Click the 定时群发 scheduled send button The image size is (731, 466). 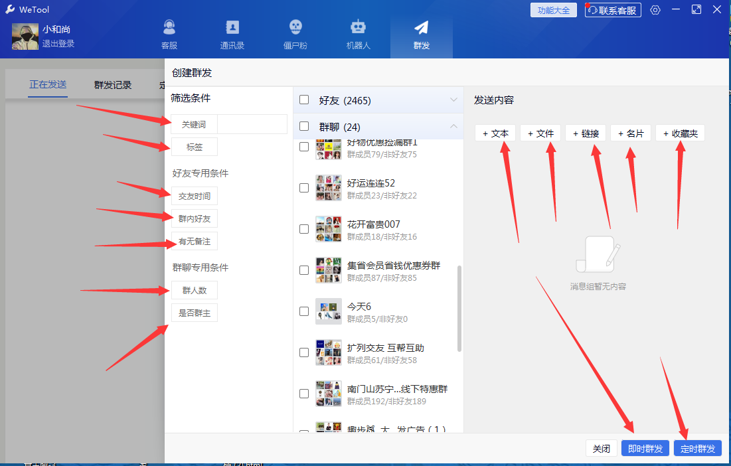(698, 448)
